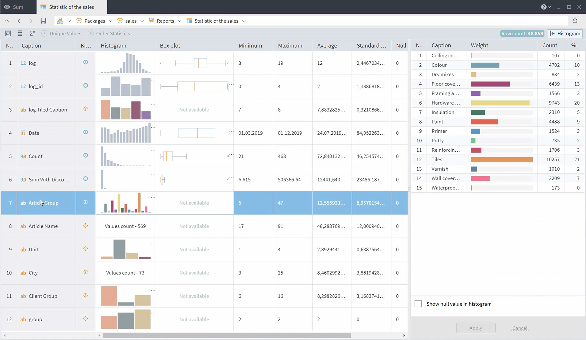This screenshot has width=586, height=340.
Task: Go back with the left arrow
Action: pyautogui.click(x=19, y=21)
